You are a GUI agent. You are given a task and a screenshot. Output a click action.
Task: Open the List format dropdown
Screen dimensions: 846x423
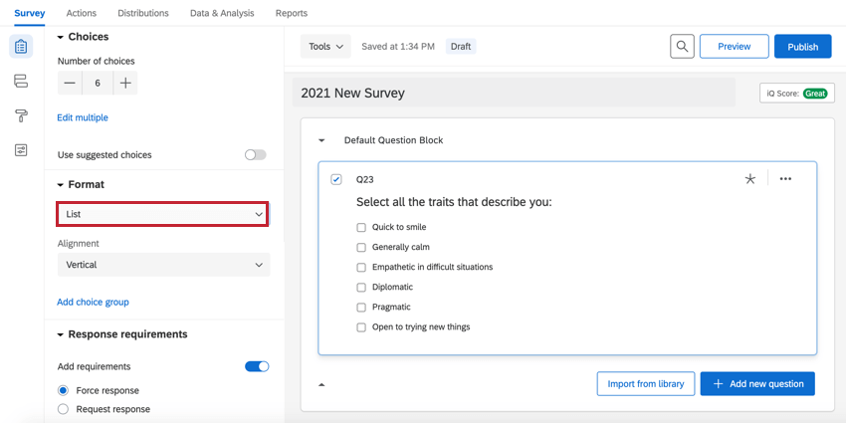click(x=163, y=214)
